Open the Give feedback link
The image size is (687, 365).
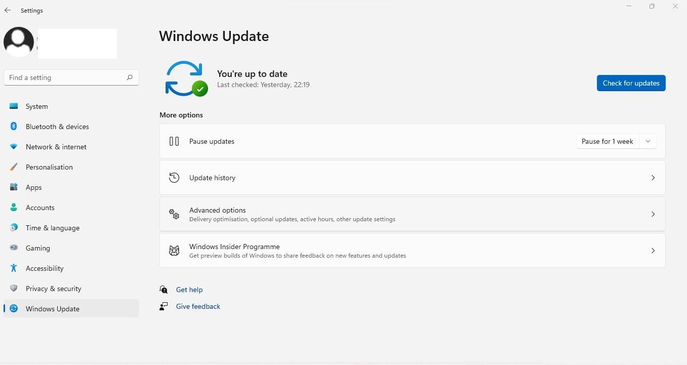pyautogui.click(x=198, y=306)
